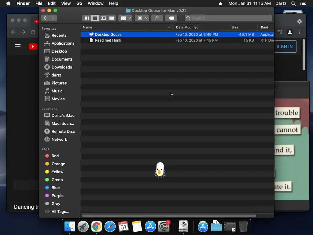Image resolution: width=313 pixels, height=235 pixels.
Task: Switch Finder to list view
Action: coord(95,18)
